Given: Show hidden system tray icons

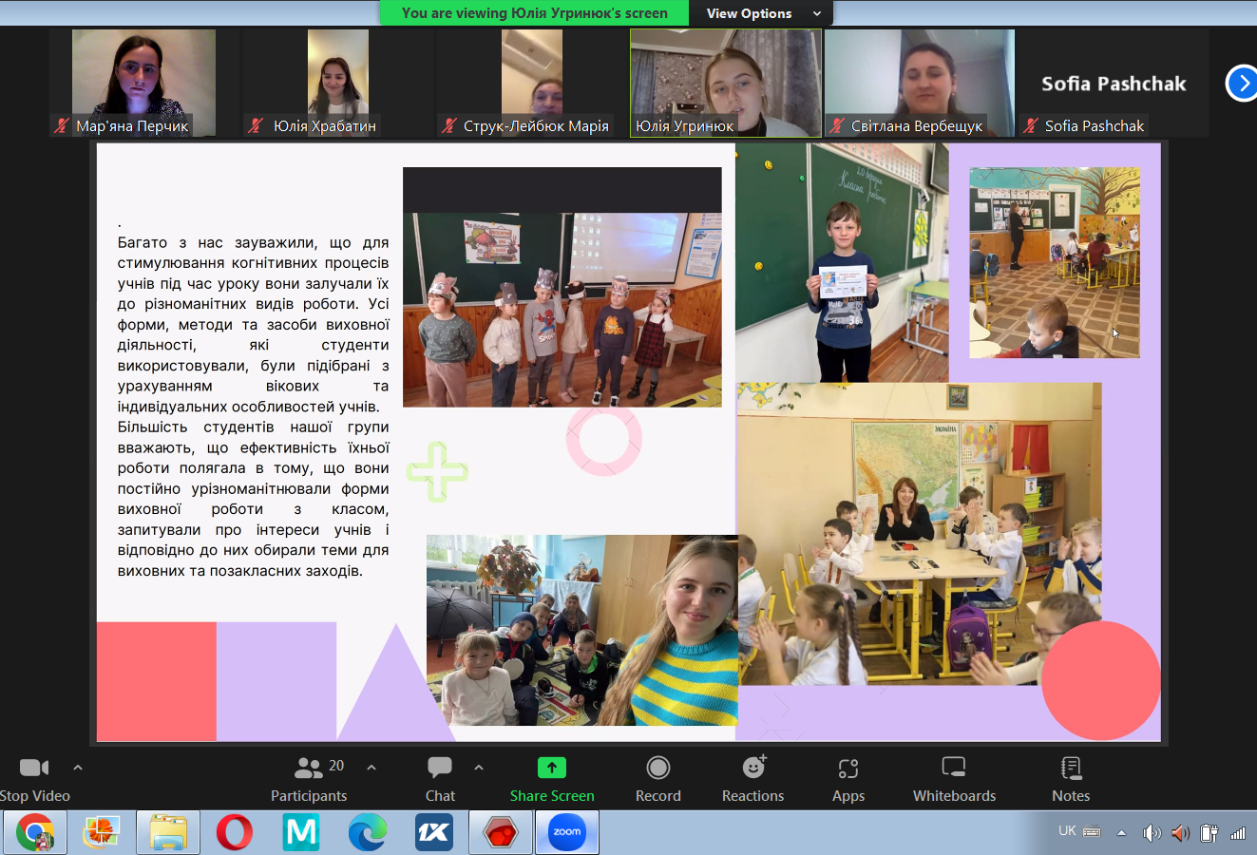Looking at the screenshot, I should 1121,833.
